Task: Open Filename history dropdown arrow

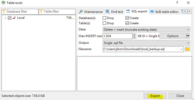Action: point(181,49)
